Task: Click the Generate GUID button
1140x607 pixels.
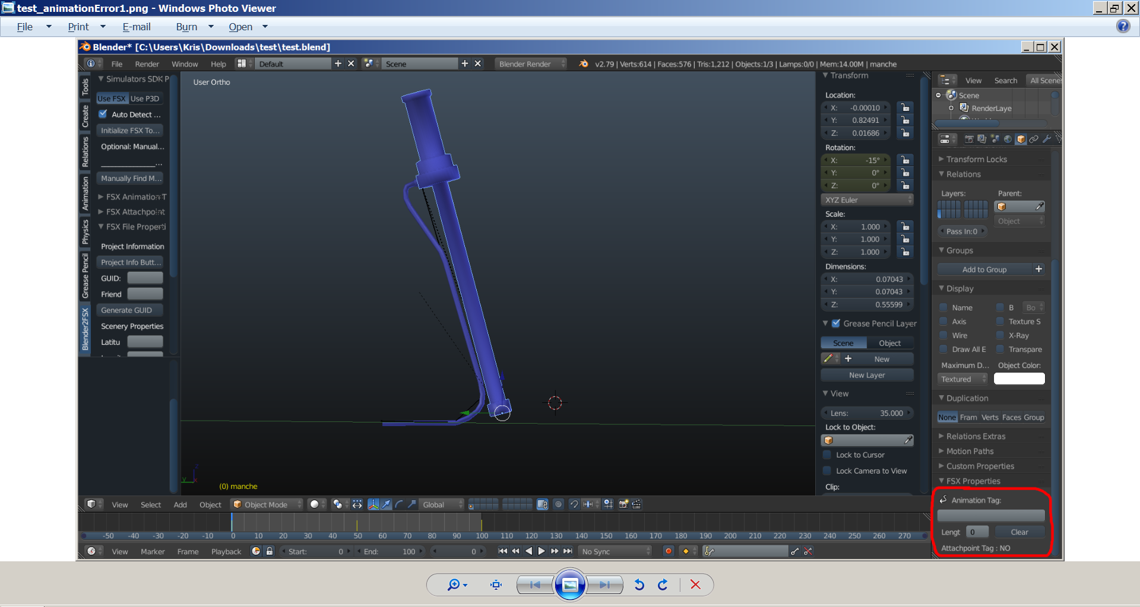Action: tap(129, 310)
